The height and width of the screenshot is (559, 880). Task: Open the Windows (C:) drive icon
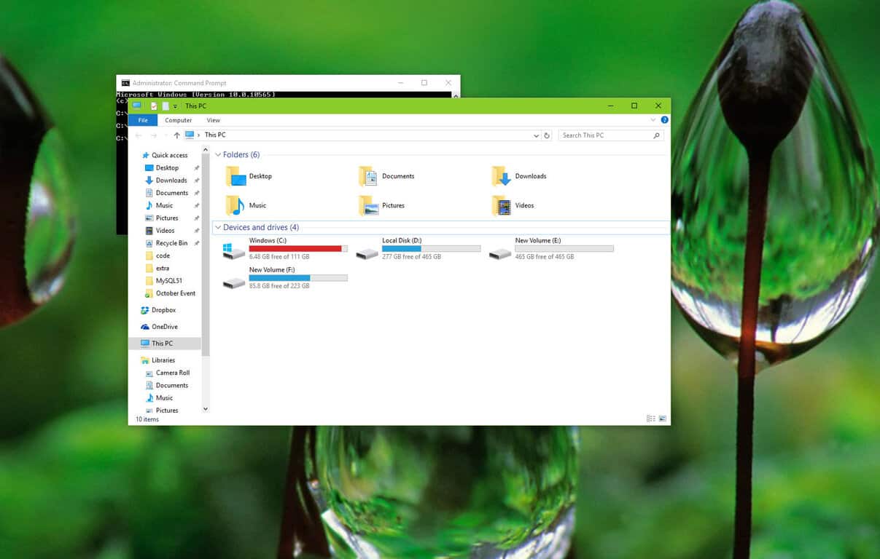point(233,250)
